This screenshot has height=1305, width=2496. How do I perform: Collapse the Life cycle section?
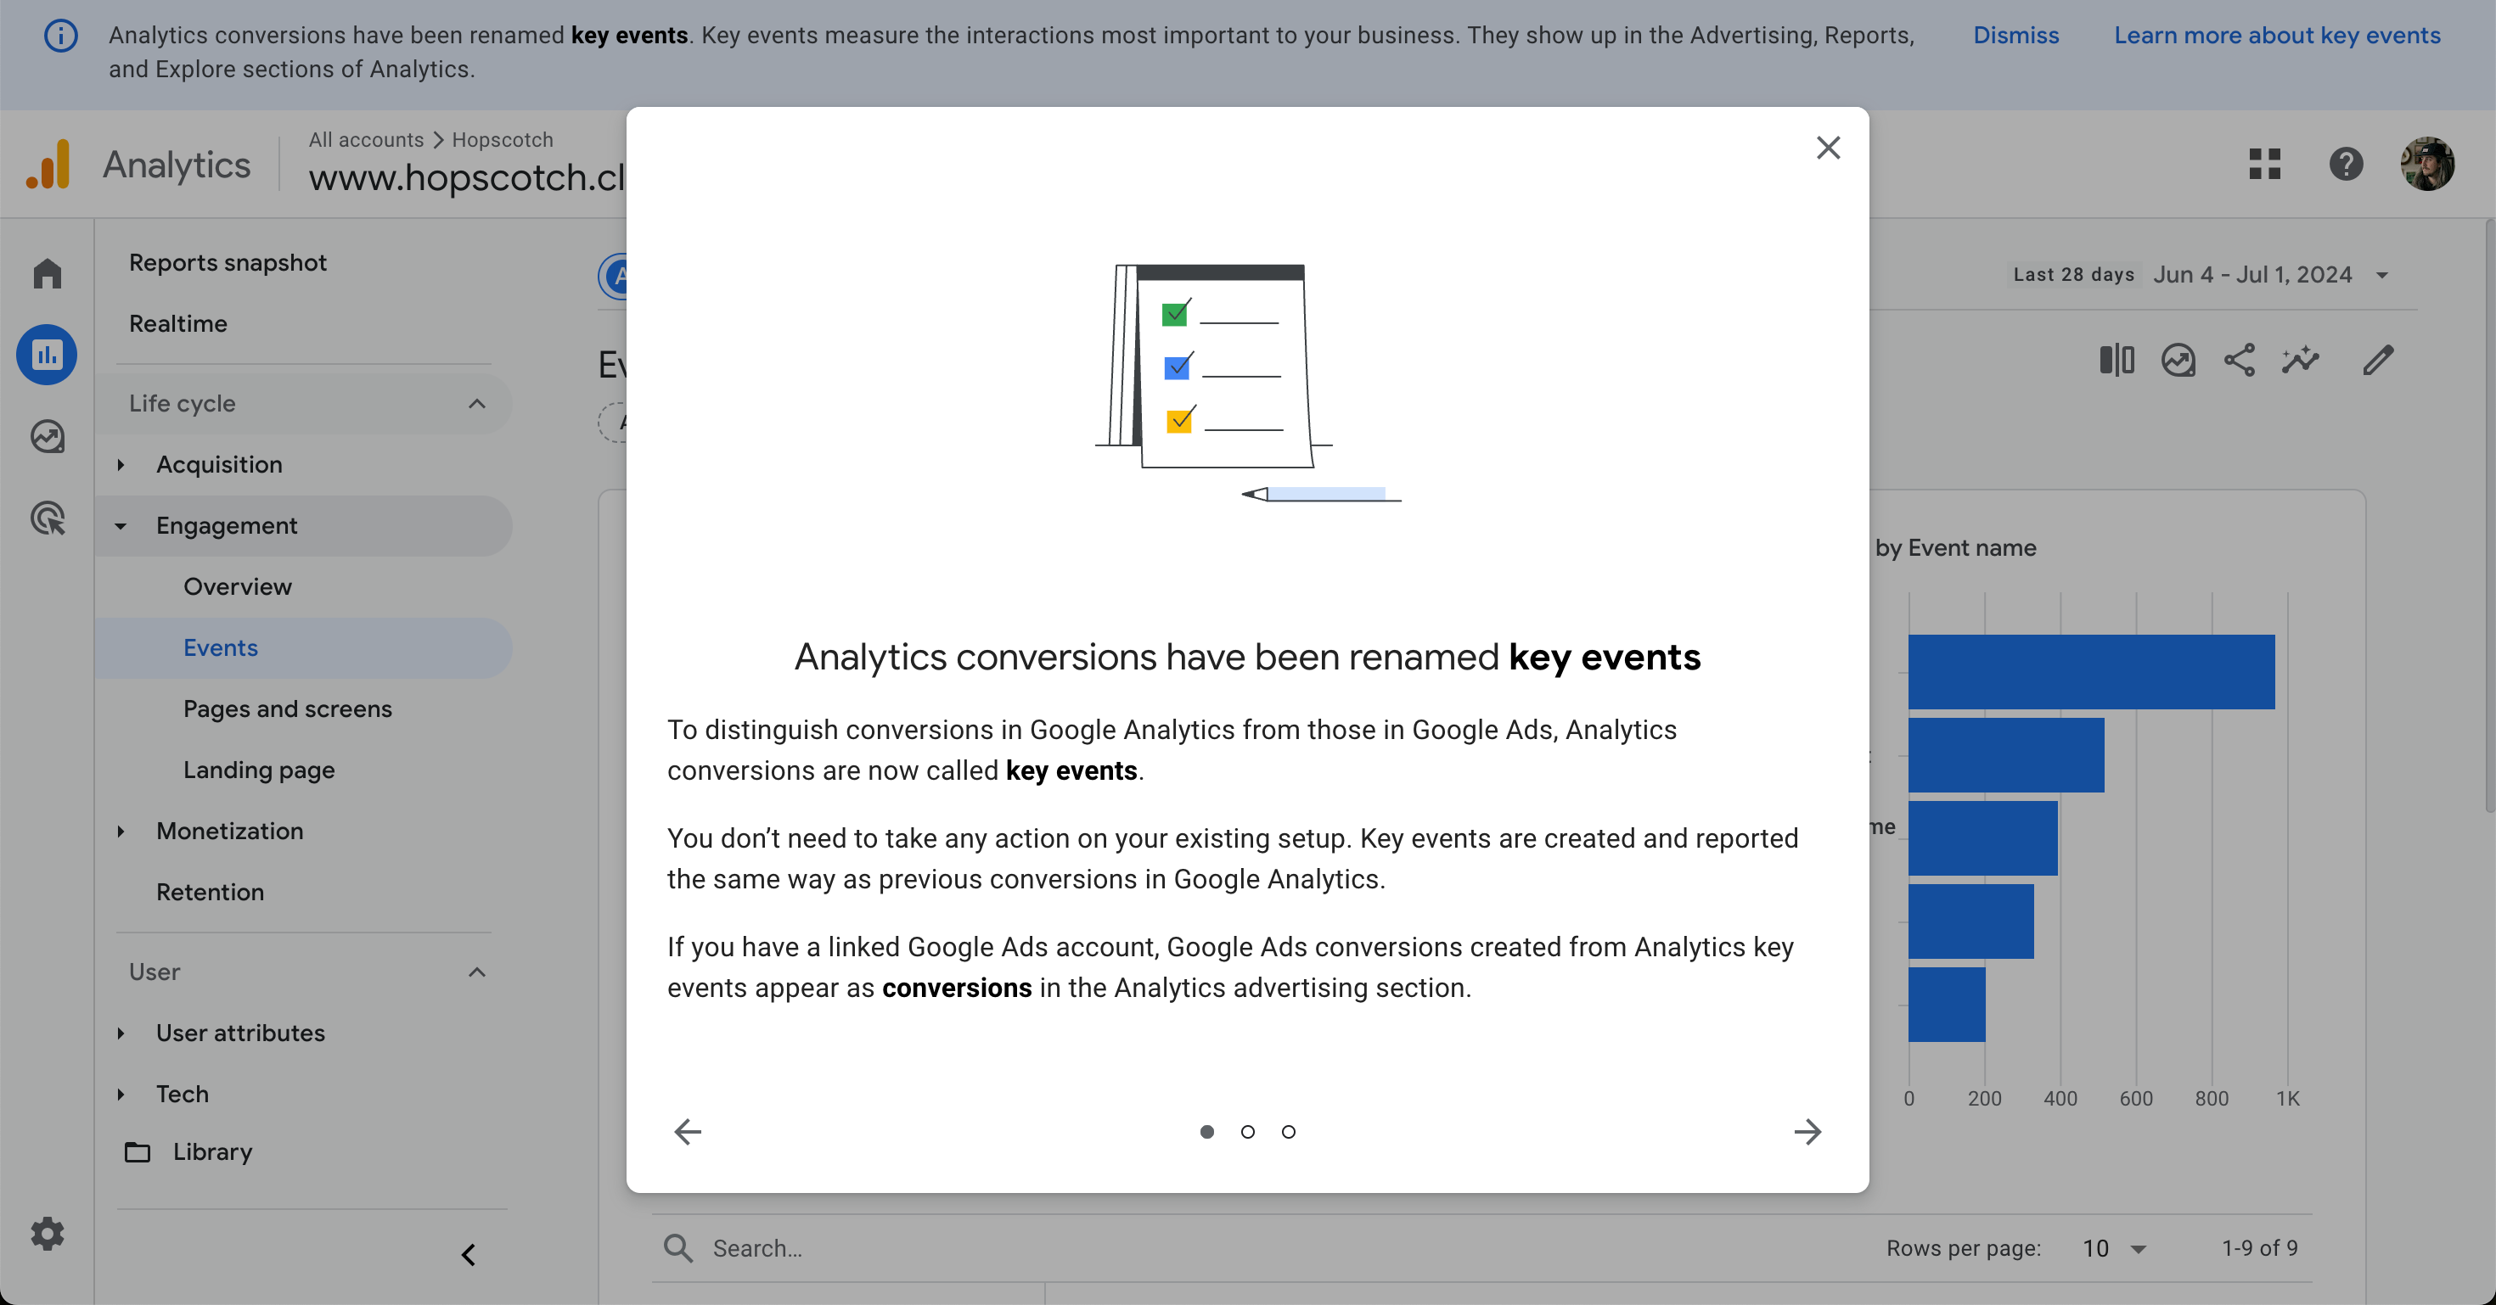[477, 404]
